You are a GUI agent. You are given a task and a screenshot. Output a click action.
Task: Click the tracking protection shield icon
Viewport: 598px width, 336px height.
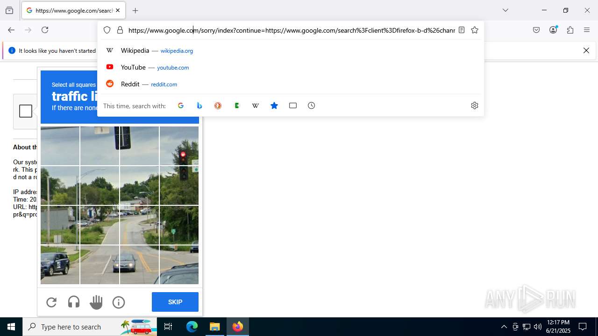(107, 30)
